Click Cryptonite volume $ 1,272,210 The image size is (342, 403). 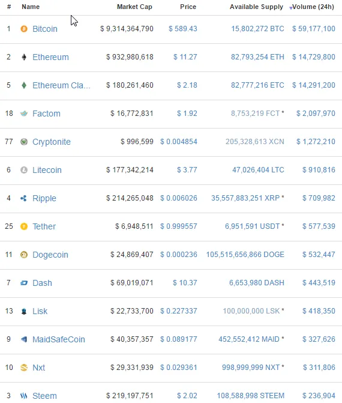(x=316, y=142)
